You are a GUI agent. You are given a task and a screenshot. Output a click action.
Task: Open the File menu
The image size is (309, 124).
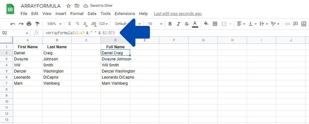pyautogui.click(x=24, y=13)
